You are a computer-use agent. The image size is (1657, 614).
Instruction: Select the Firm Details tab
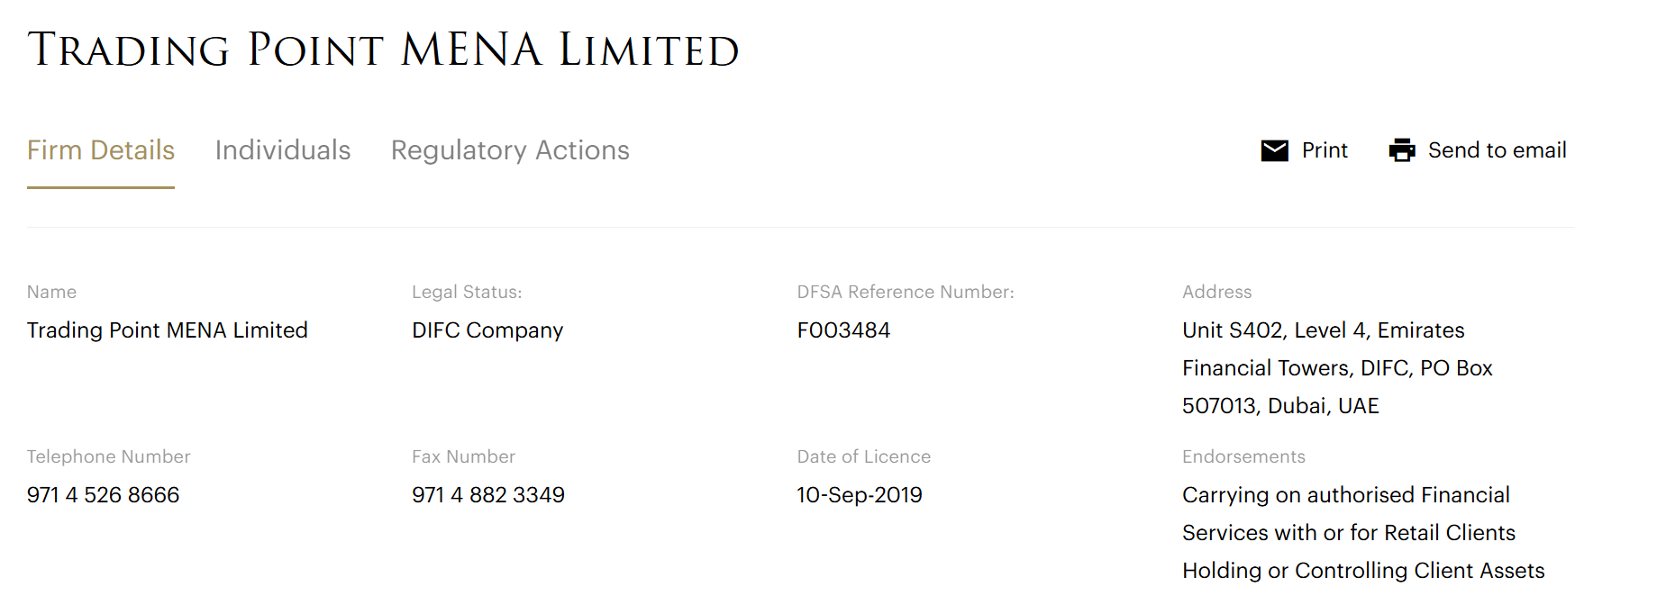point(101,150)
